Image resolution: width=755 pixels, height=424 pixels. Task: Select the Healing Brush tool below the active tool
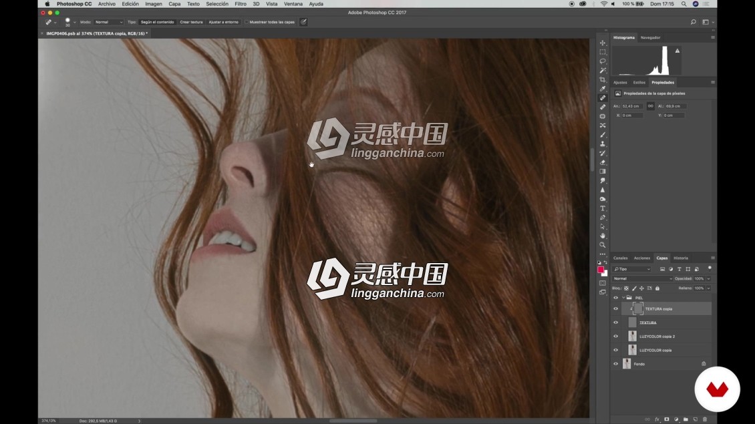(x=603, y=107)
